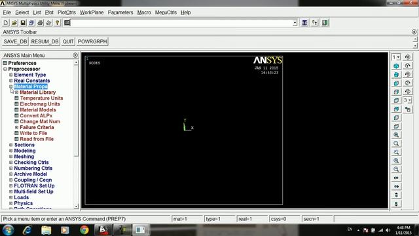
Task: Select the Isometric View cube icon
Action: click(x=396, y=66)
